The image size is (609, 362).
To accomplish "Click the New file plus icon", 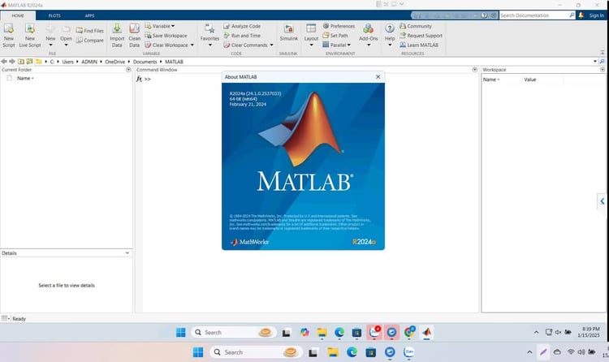I will tap(50, 29).
